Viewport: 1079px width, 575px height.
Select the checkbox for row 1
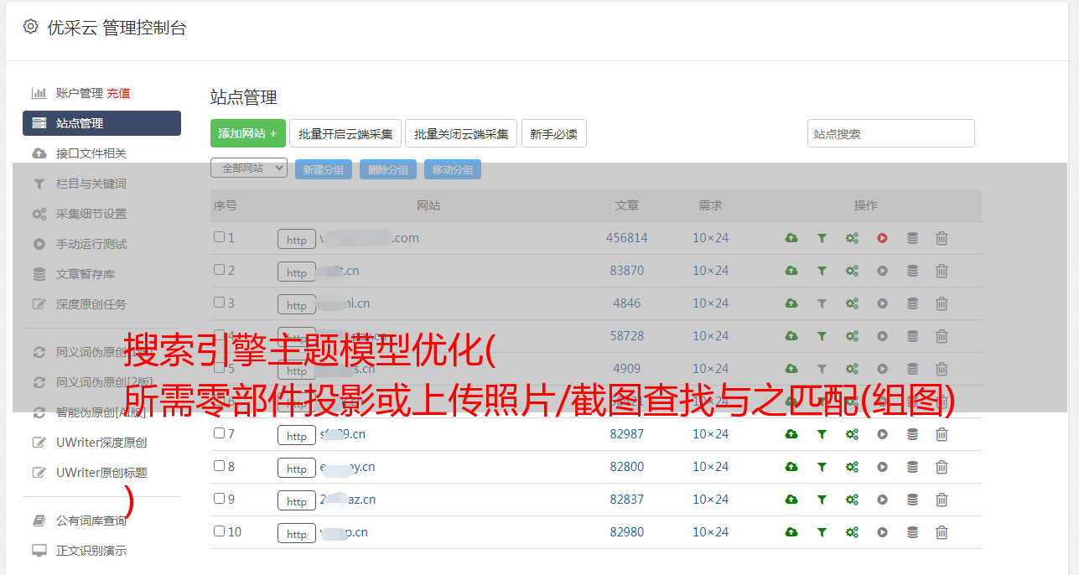click(x=219, y=237)
